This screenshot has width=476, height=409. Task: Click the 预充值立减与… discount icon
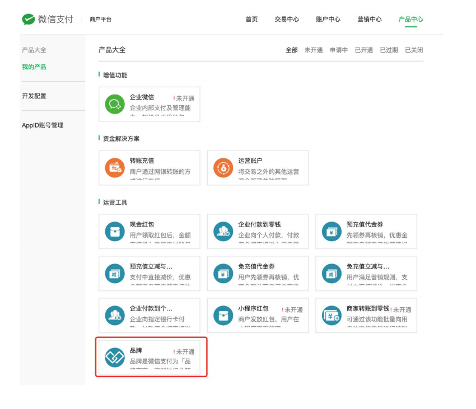tap(115, 274)
